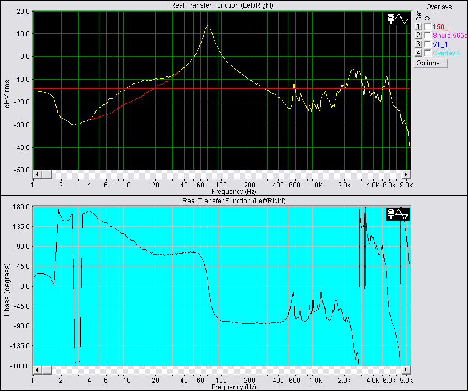Viewport: 468px width, 391px height.
Task: Enable overlay 1 checkbox for 150_1
Action: 427,26
